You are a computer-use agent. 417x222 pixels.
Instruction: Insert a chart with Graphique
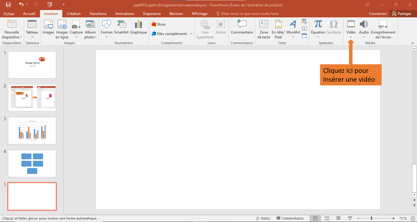click(x=138, y=27)
